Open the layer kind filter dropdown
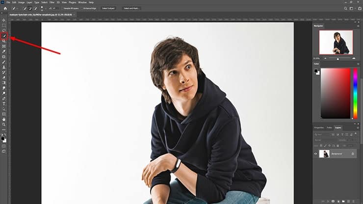The image size is (363, 204). [x=324, y=134]
